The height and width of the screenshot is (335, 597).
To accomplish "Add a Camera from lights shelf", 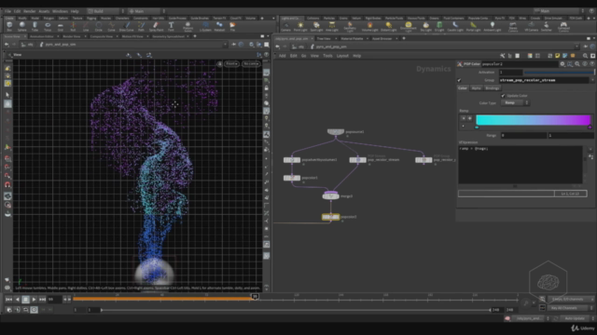I will pos(285,27).
